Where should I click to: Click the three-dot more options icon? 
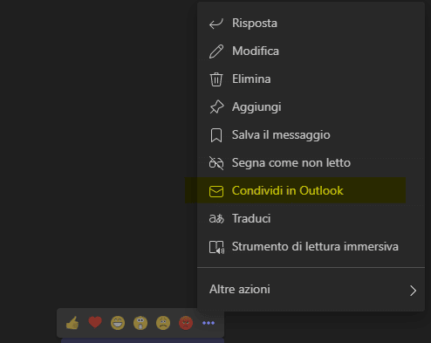(x=209, y=323)
